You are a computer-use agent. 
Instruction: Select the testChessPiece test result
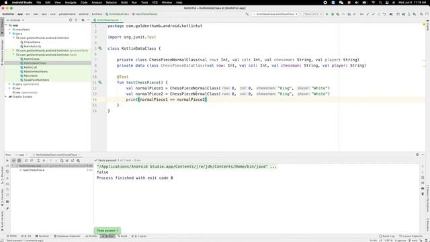coord(34,170)
